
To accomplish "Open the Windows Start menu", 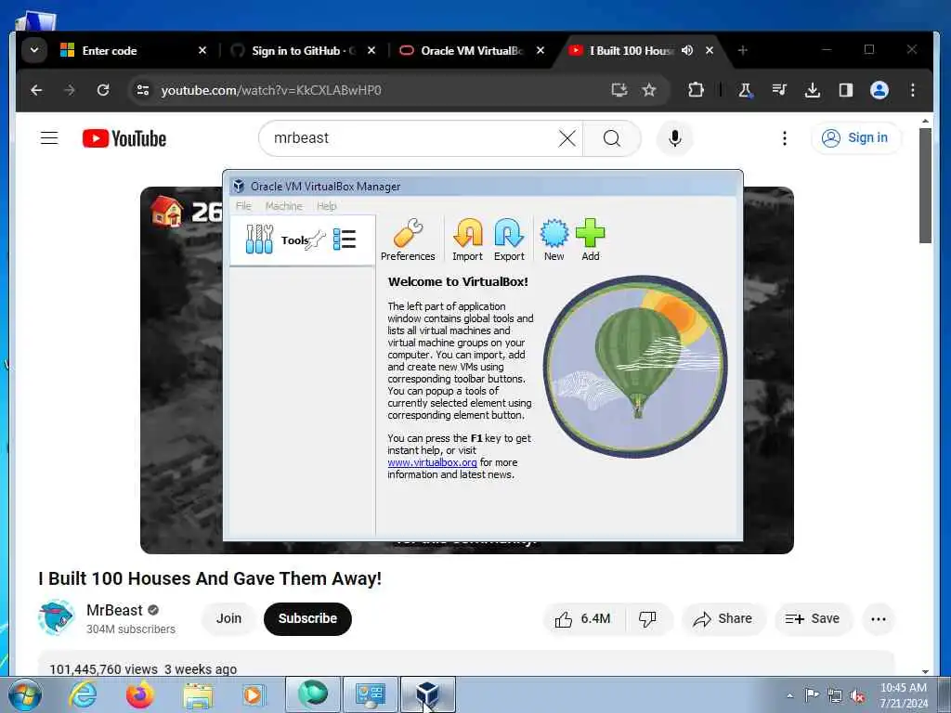I will (x=25, y=695).
